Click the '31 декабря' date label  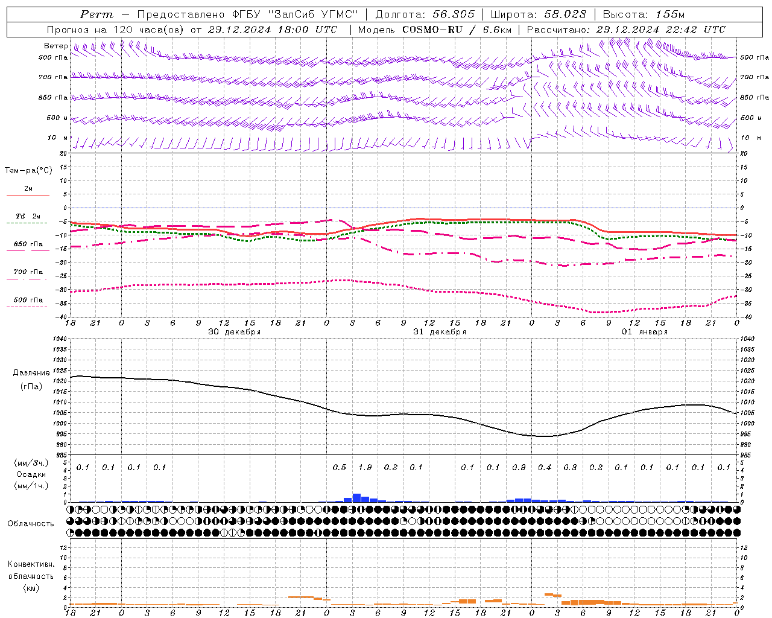(440, 332)
